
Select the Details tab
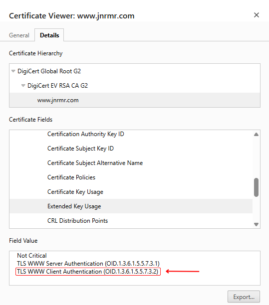pyautogui.click(x=49, y=35)
